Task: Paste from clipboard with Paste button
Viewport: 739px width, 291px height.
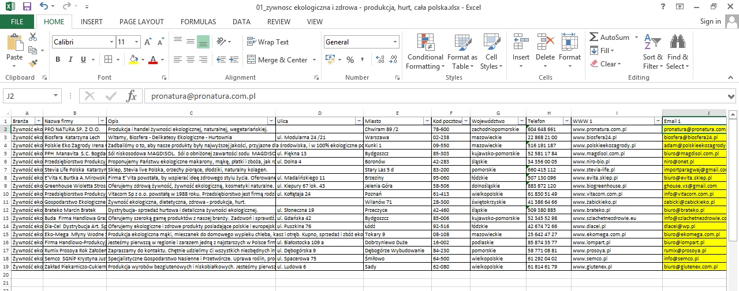Action: pyautogui.click(x=14, y=48)
